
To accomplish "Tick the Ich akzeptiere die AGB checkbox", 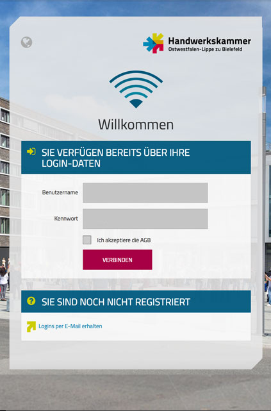I will pos(87,240).
